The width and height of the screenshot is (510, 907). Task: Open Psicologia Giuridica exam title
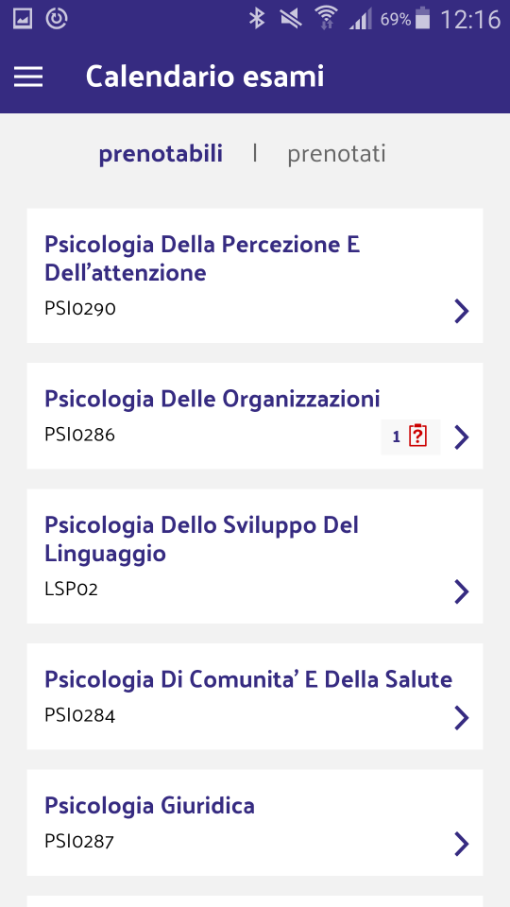pyautogui.click(x=150, y=806)
